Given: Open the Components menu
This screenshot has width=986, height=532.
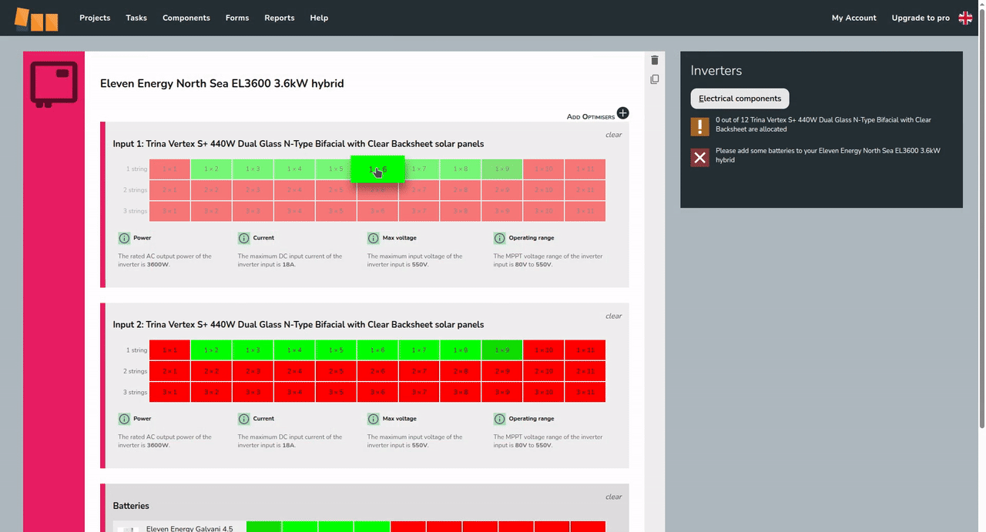Looking at the screenshot, I should (x=186, y=18).
